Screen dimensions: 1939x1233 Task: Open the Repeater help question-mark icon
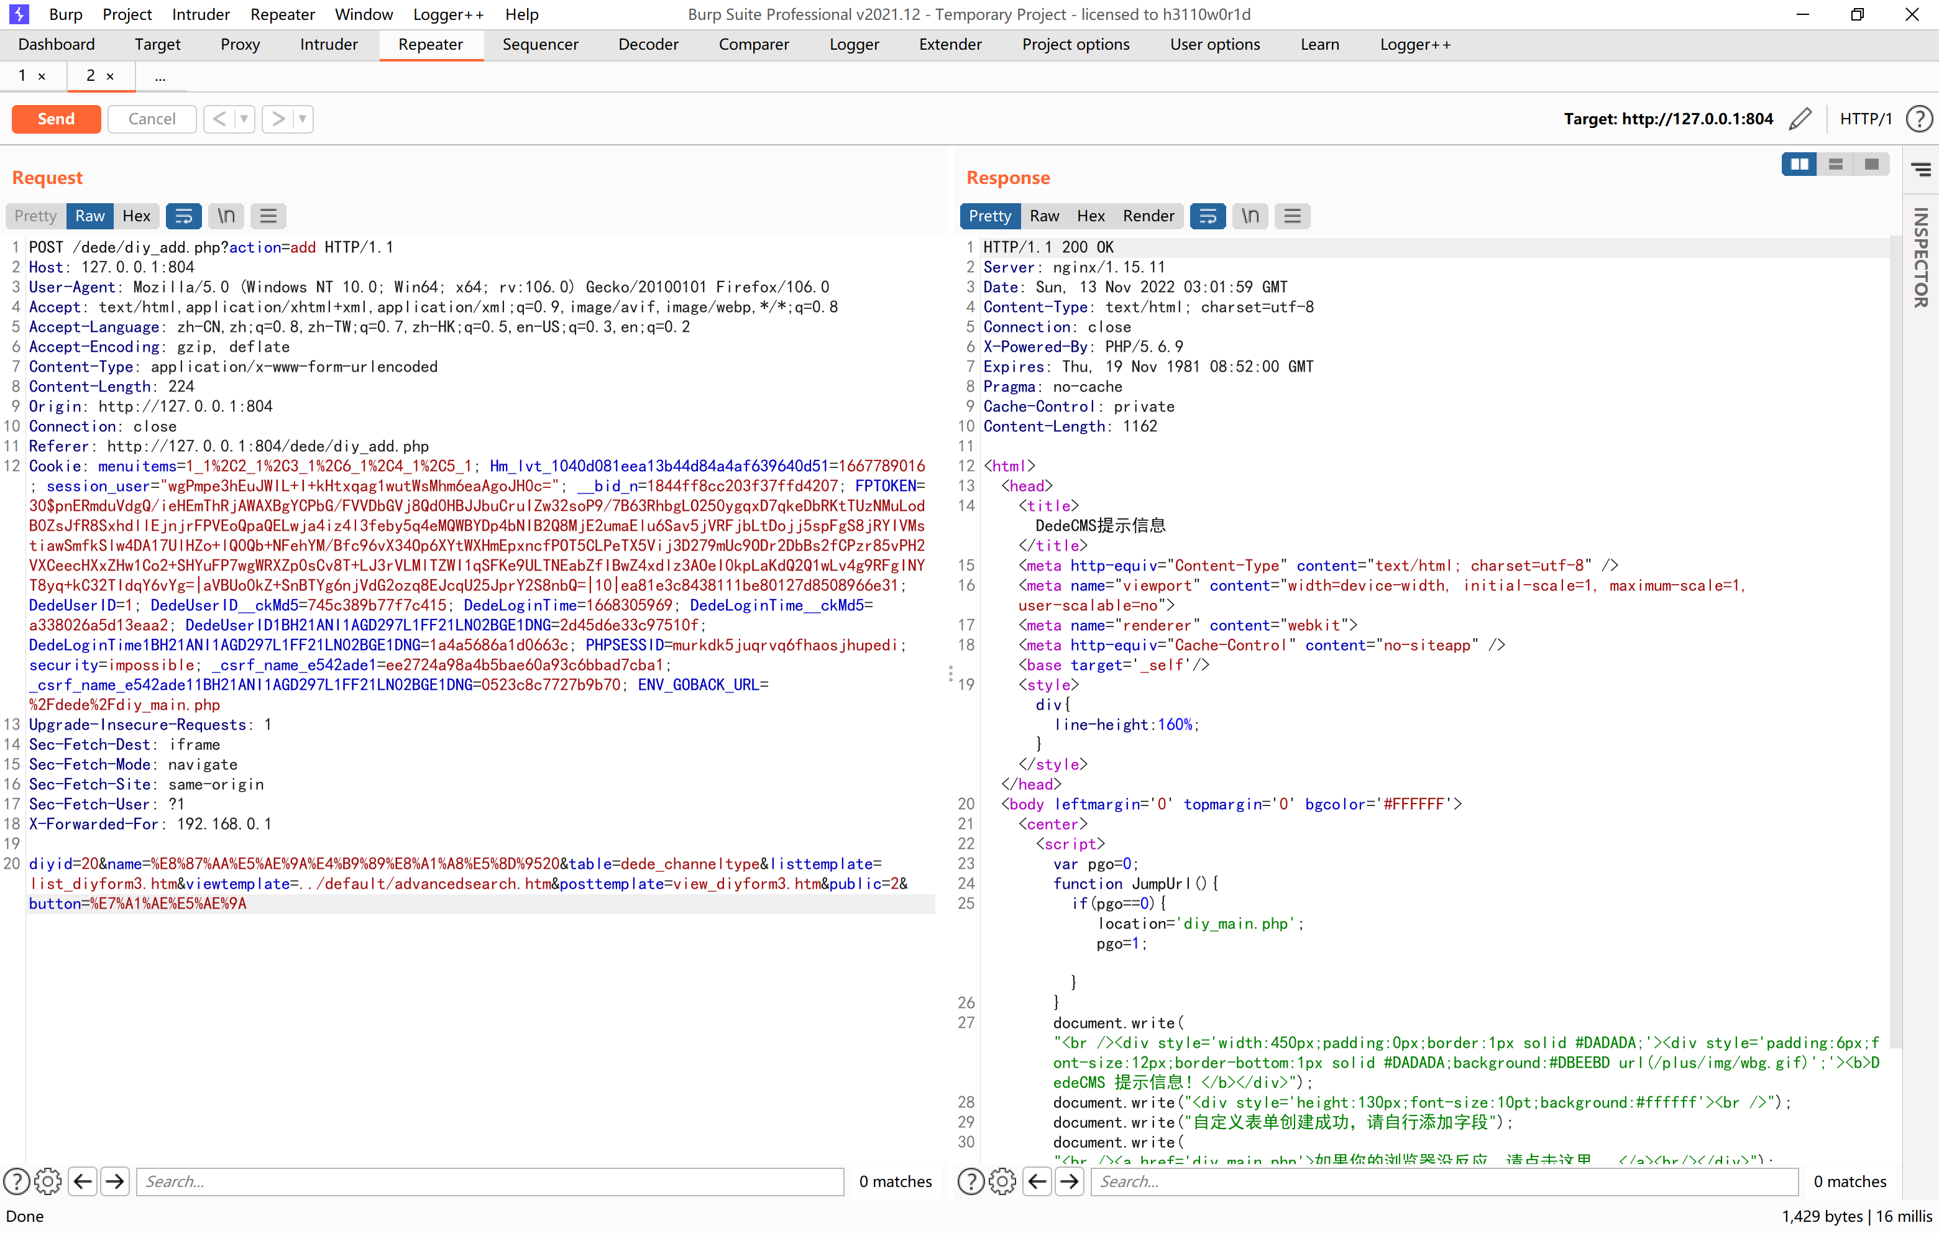coord(1919,119)
